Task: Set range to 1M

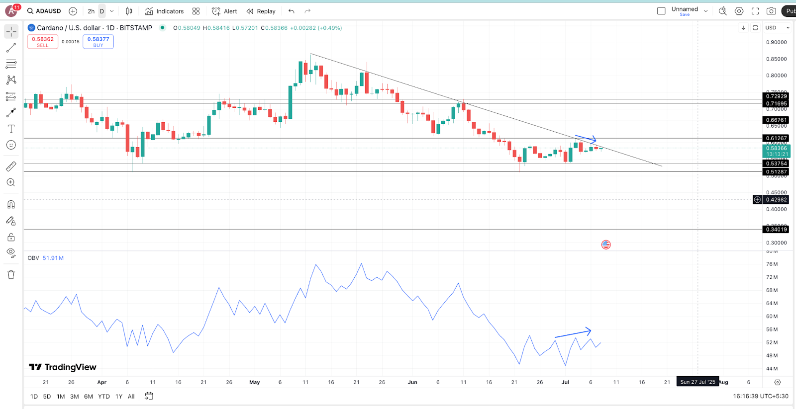Action: click(61, 396)
